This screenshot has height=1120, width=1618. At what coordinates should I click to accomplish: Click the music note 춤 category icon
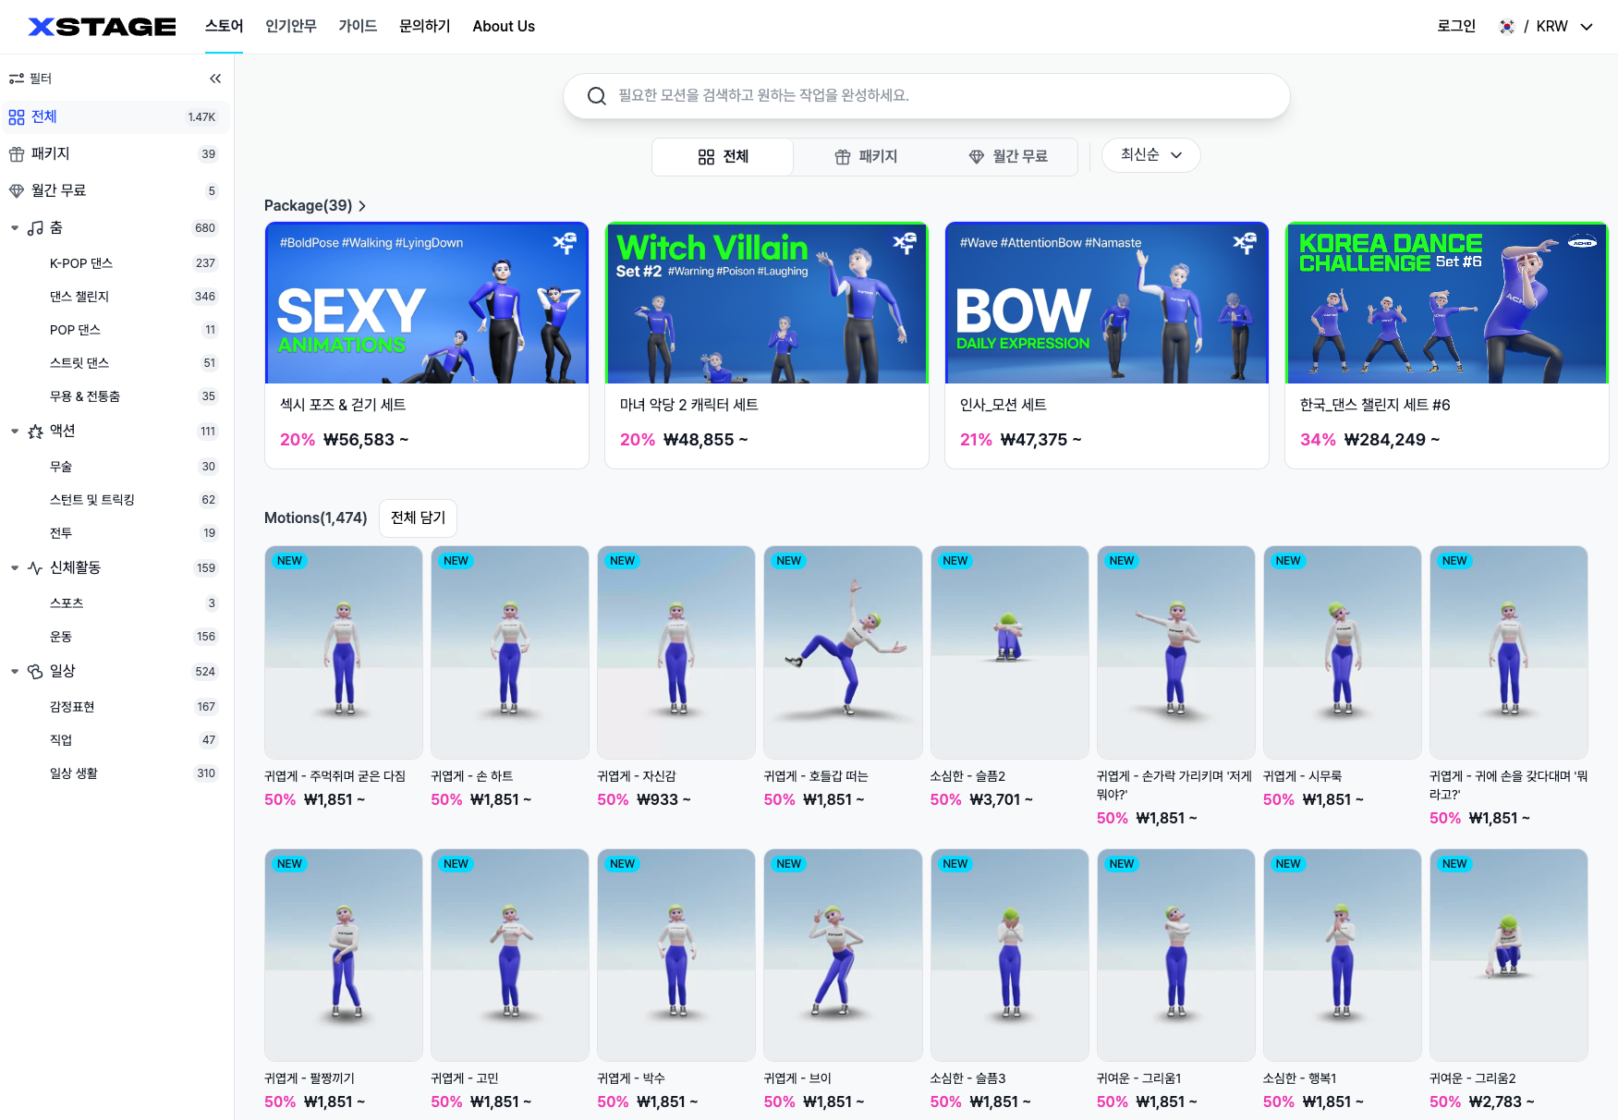tap(35, 228)
